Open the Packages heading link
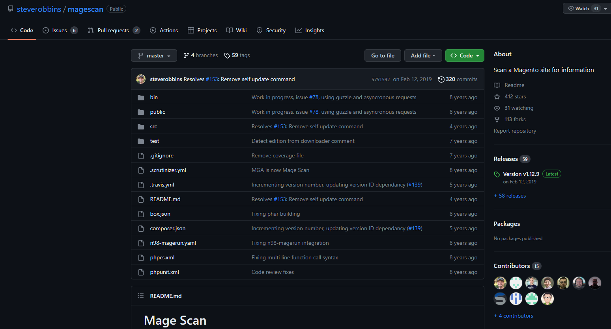Image resolution: width=611 pixels, height=329 pixels. click(507, 224)
